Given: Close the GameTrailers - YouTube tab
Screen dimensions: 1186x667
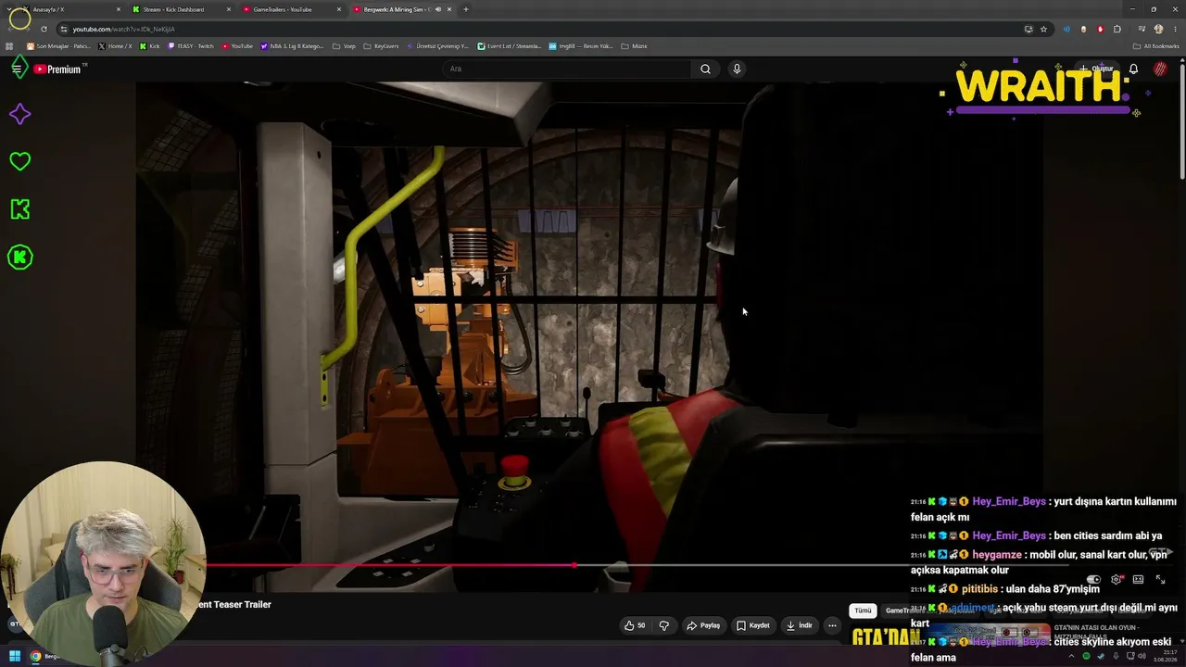Looking at the screenshot, I should pyautogui.click(x=339, y=9).
